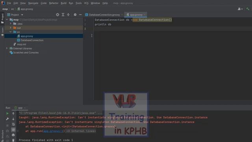
Task: Open app.groovy:1 stack trace link
Action: [53, 131]
